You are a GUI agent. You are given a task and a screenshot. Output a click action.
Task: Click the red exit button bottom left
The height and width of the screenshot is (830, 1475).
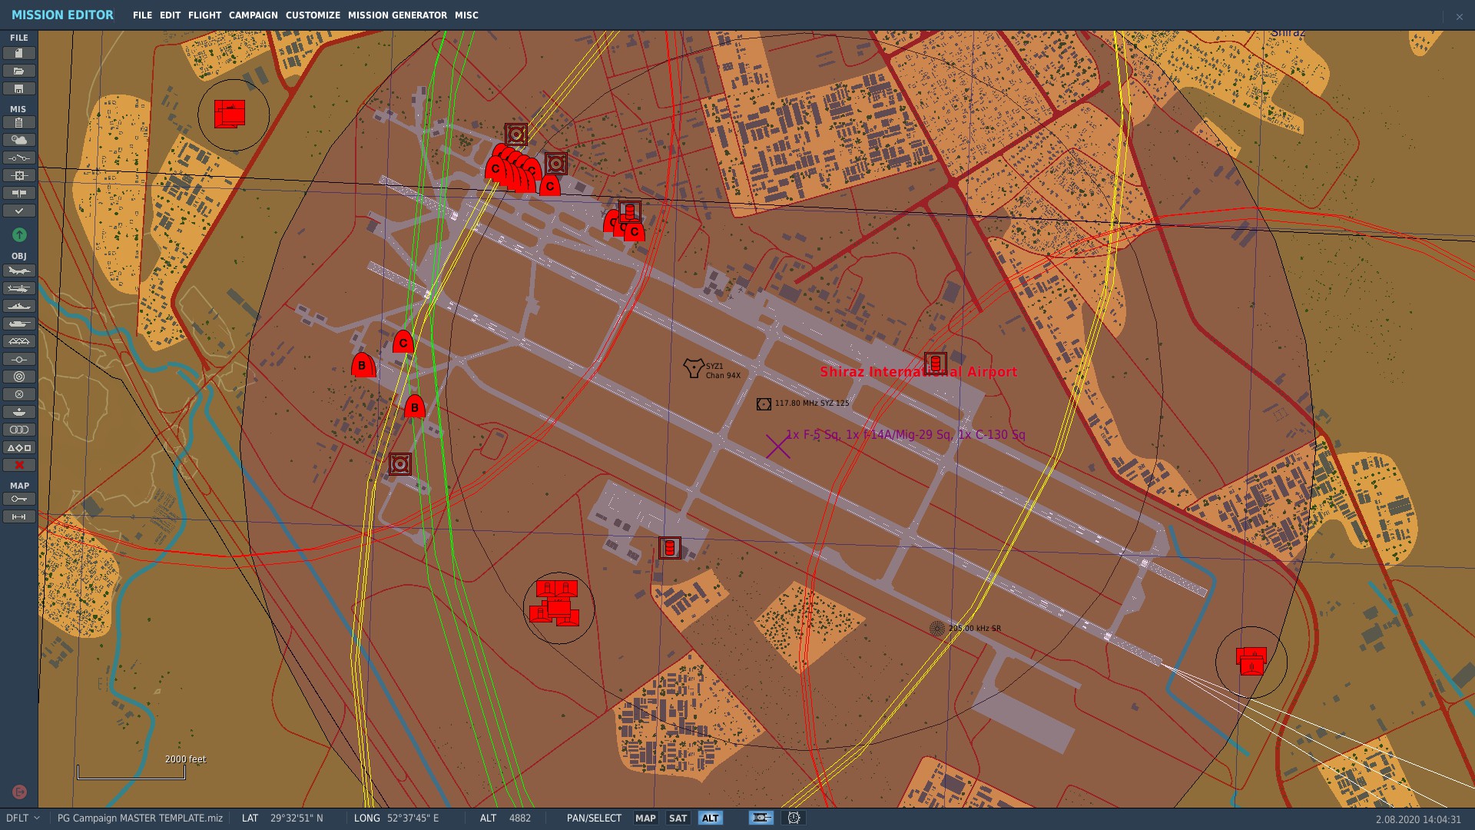(x=20, y=792)
